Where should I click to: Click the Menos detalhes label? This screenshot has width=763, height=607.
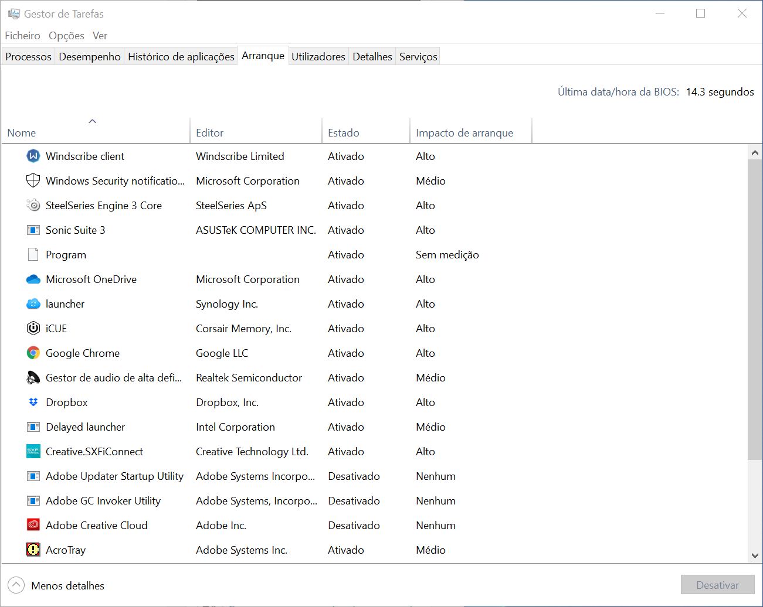67,585
